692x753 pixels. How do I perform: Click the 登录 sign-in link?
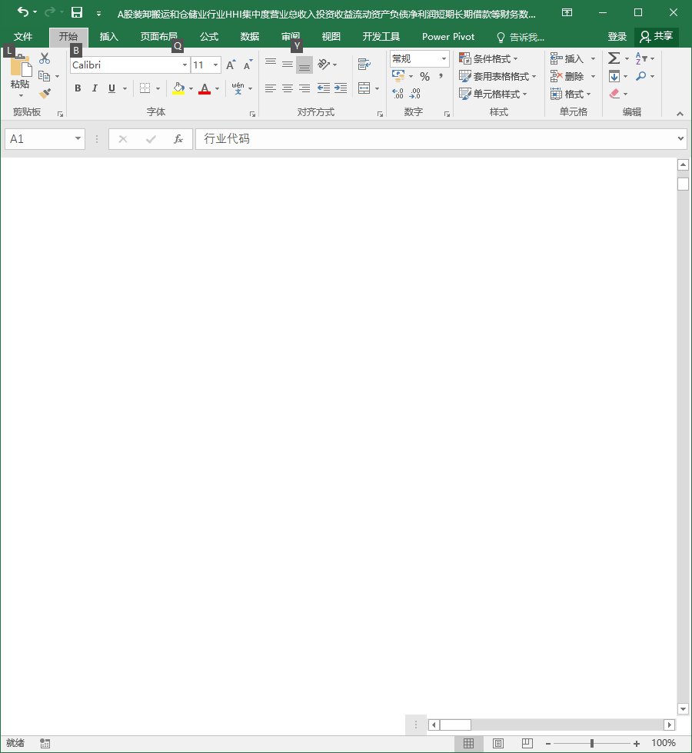tap(617, 37)
